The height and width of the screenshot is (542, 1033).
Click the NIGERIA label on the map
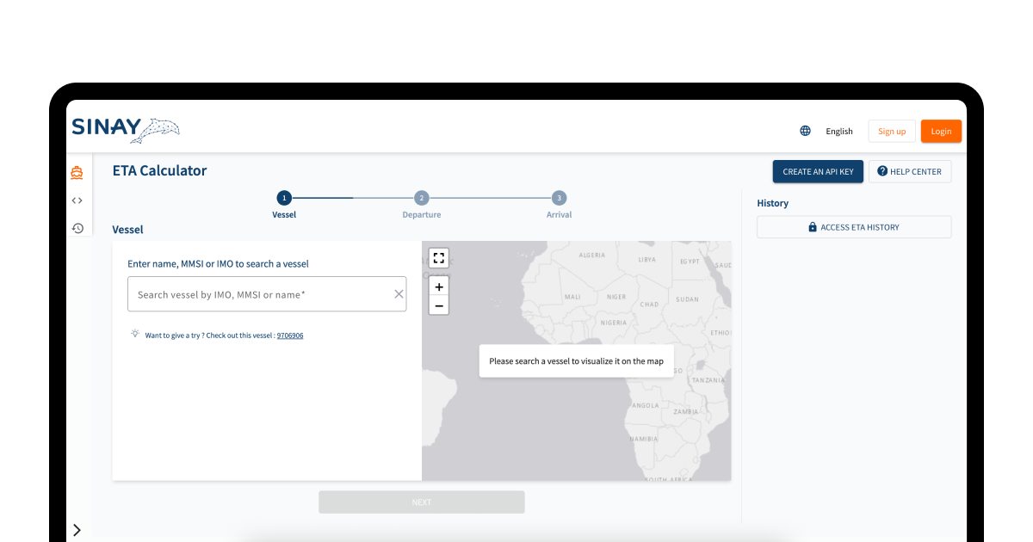click(x=613, y=323)
